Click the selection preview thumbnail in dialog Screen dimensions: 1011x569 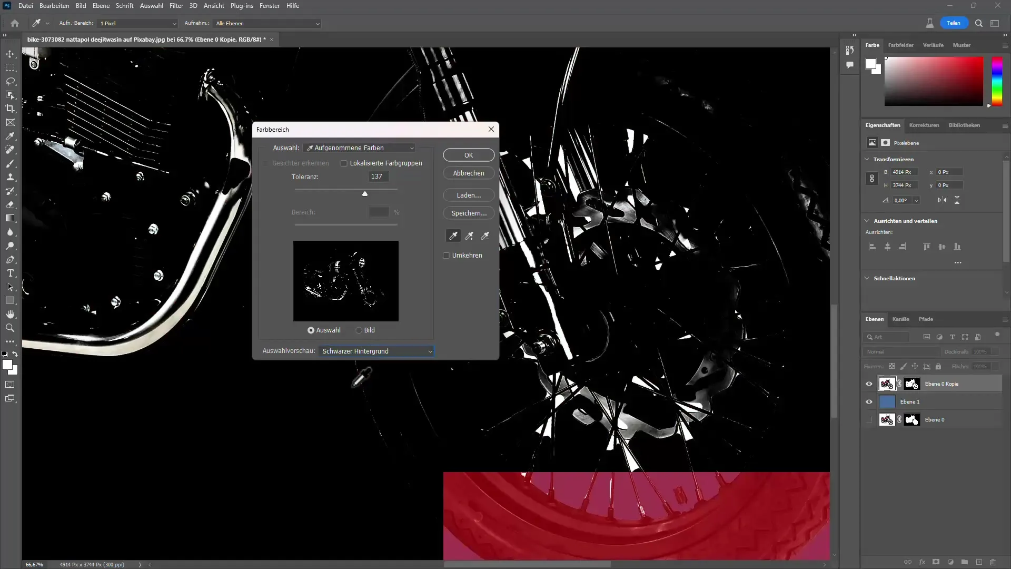[x=346, y=281]
